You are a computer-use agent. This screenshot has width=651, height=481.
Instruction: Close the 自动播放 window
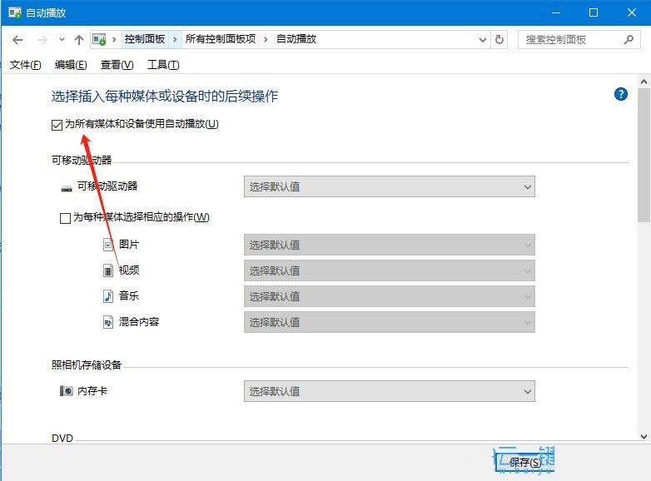[x=632, y=12]
